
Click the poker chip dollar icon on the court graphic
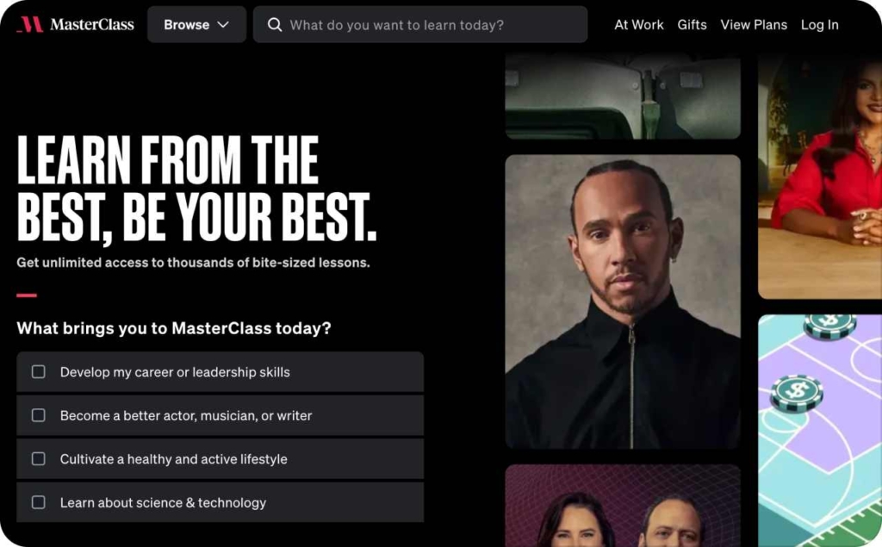pyautogui.click(x=797, y=392)
